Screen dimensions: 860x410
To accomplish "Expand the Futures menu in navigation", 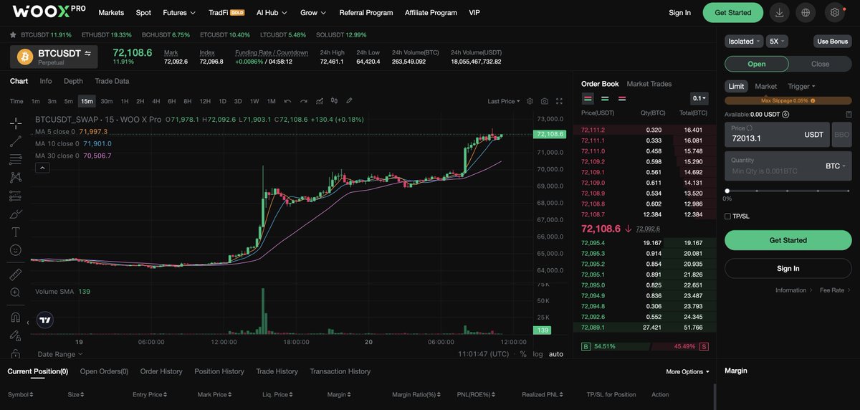I will [x=179, y=13].
